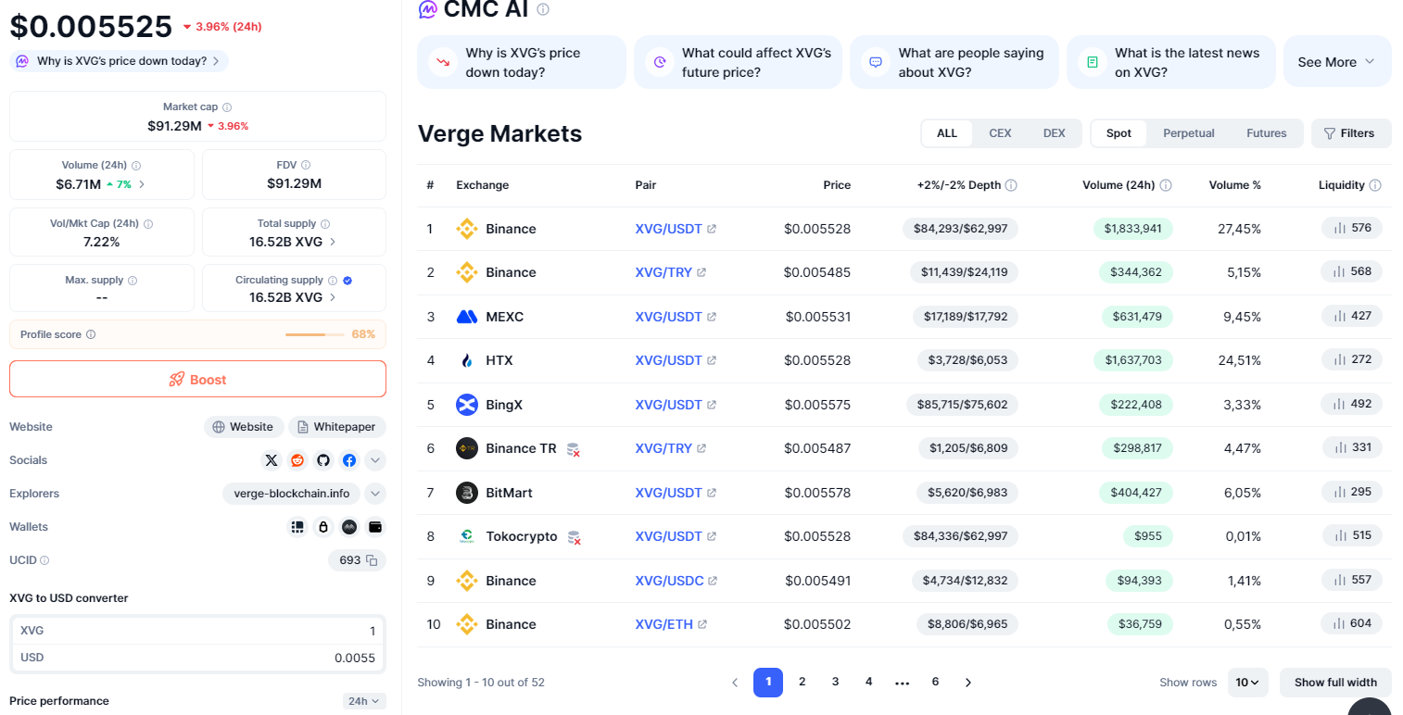The height and width of the screenshot is (715, 1403).
Task: Copy the UCID 693 value
Action: point(372,560)
